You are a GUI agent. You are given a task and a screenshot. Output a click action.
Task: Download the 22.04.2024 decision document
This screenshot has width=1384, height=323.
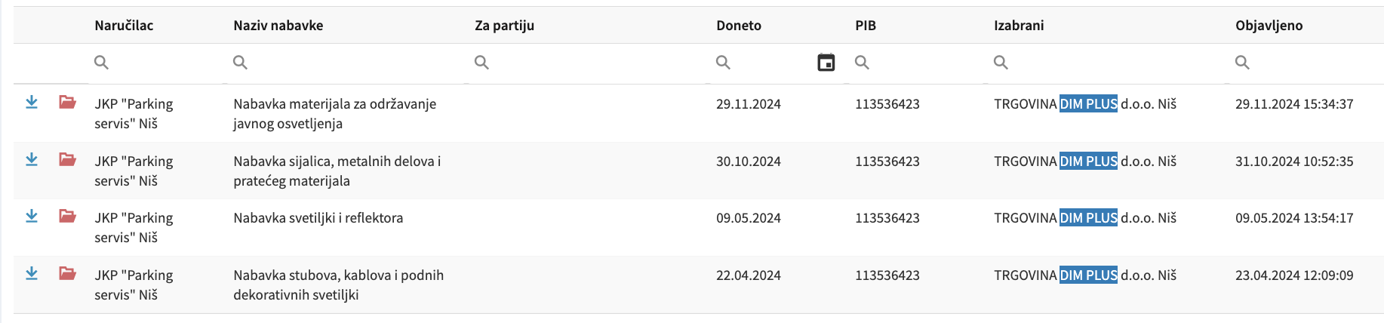coord(32,273)
